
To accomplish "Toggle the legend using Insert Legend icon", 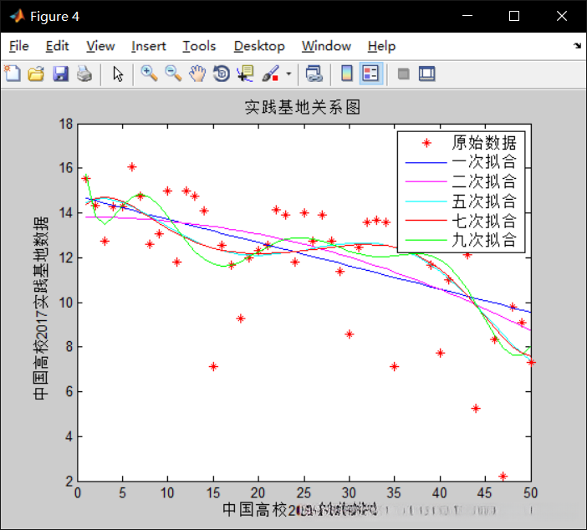I will click(x=370, y=74).
